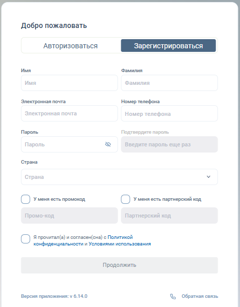Open the Страна country selector field
The width and height of the screenshot is (240, 307).
[119, 177]
